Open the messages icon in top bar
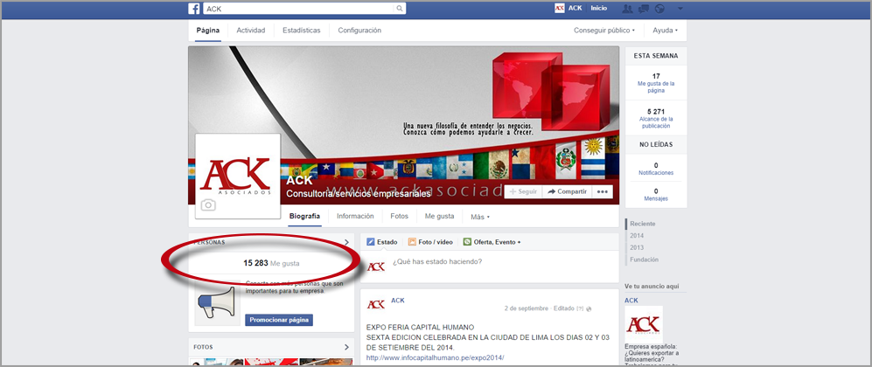This screenshot has height=367, width=872. 643,9
